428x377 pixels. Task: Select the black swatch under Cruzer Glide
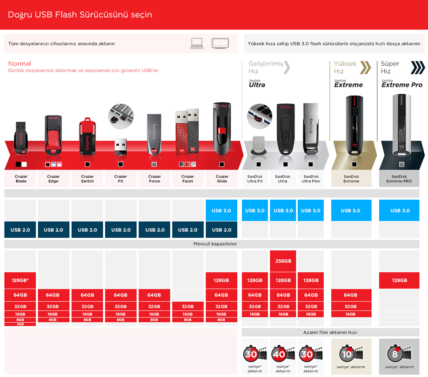pyautogui.click(x=221, y=164)
